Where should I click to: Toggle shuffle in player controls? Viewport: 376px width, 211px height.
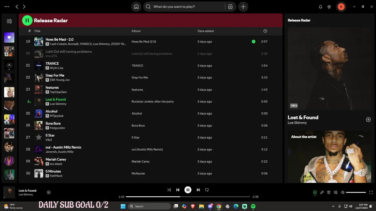[169, 190]
